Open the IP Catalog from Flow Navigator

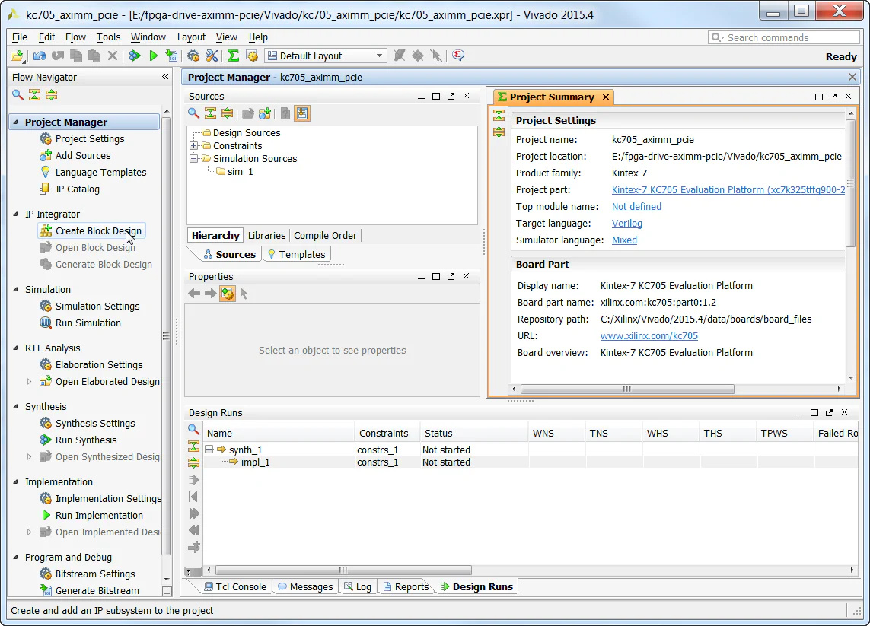pyautogui.click(x=76, y=189)
